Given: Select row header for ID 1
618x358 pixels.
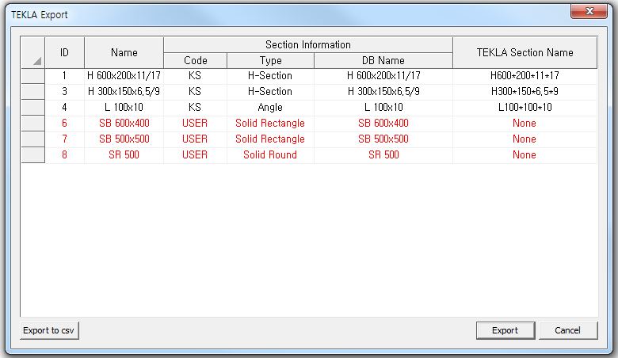Looking at the screenshot, I should click(32, 76).
